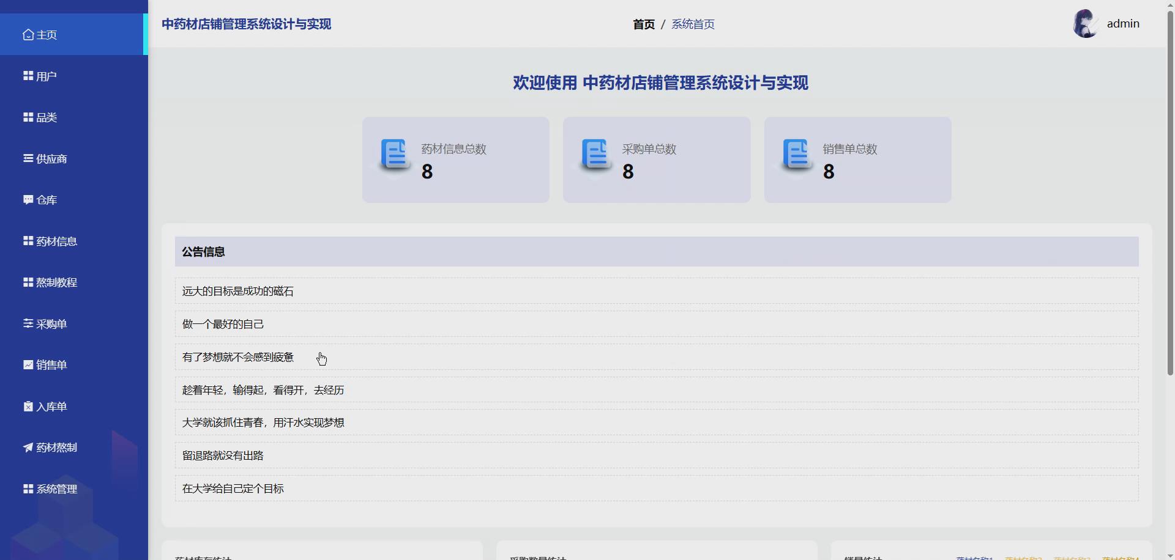Screen dimensions: 1175x560
Task: Click the 欢迎使用 welcome heading
Action: [x=660, y=83]
